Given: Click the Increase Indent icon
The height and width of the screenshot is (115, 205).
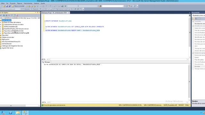Looking at the screenshot, I should 78,9.
